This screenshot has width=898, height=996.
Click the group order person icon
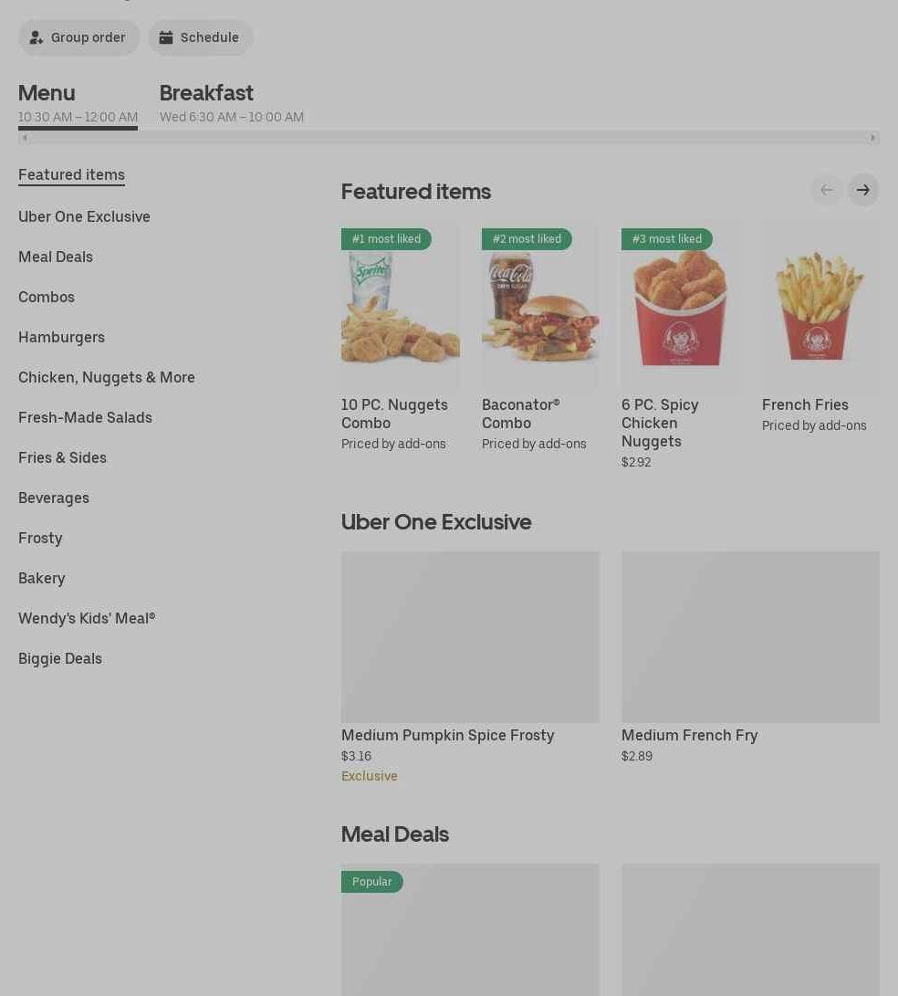point(37,37)
